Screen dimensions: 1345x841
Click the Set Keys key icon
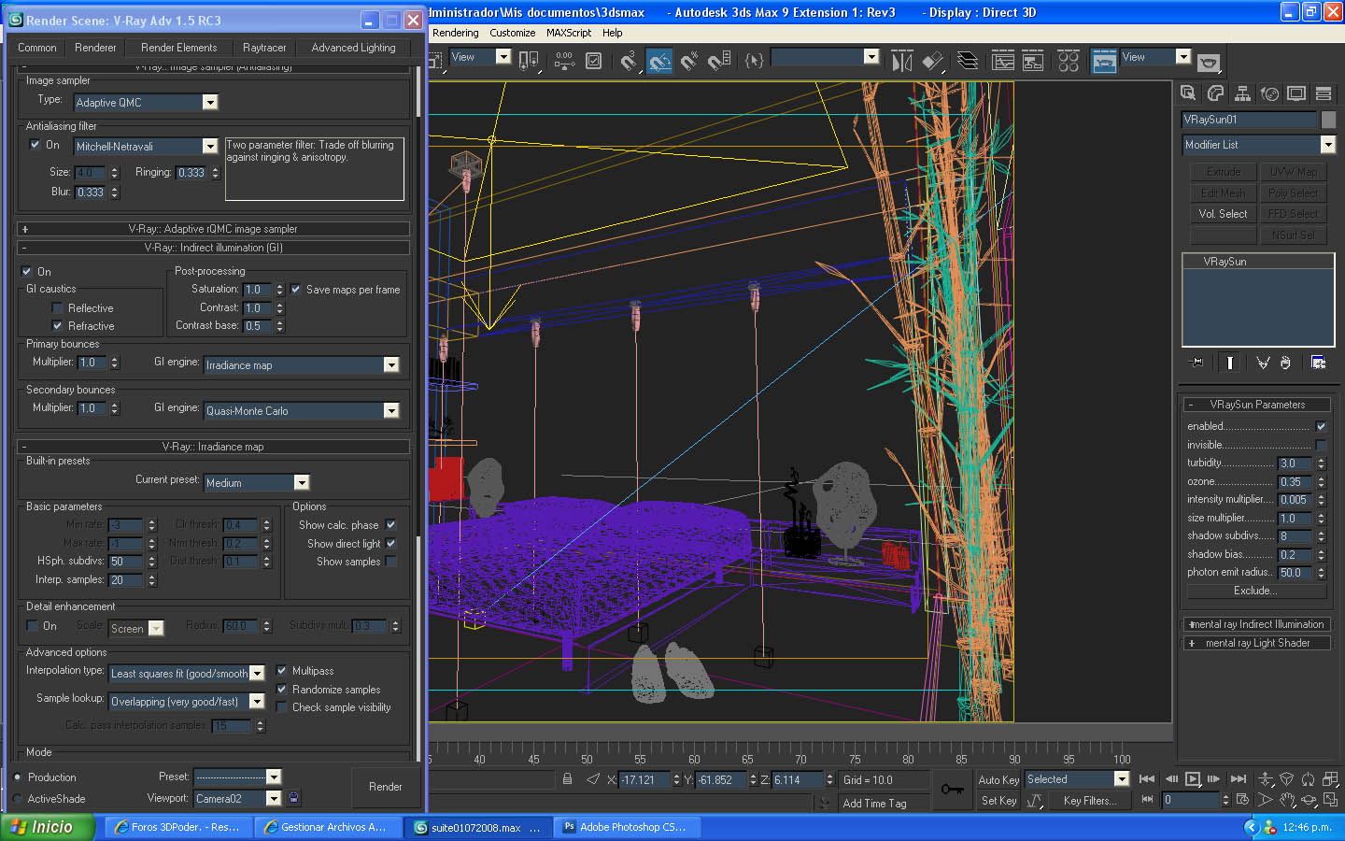coord(952,790)
